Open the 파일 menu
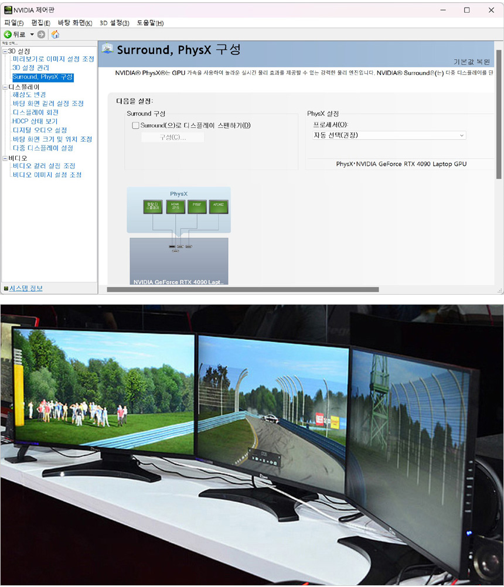Viewport: 504px width, 587px height. coord(14,23)
